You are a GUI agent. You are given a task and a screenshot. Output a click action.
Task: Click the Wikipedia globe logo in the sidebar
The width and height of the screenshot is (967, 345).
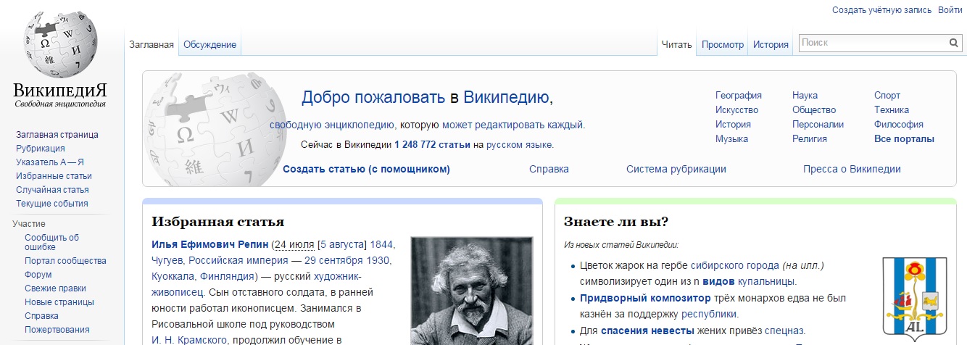click(60, 59)
